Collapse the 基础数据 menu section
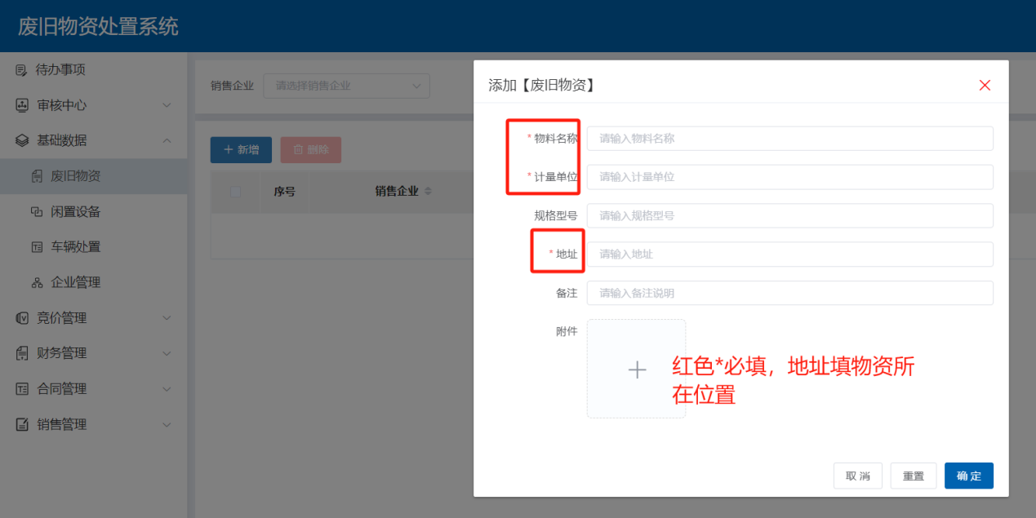Image resolution: width=1036 pixels, height=518 pixels. point(167,140)
